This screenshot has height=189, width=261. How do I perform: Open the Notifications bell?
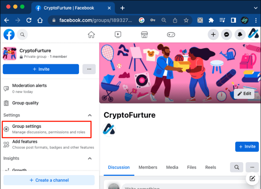240,34
